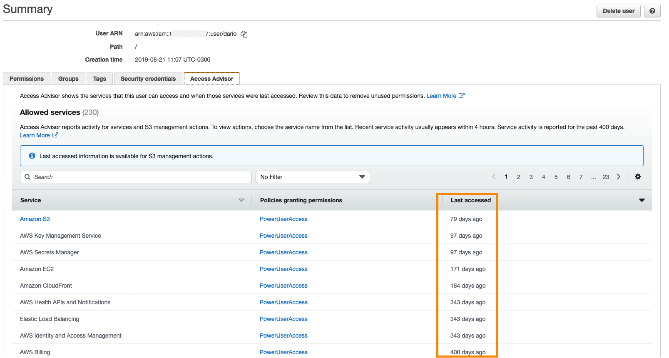Select the Amazon CloudFront service row
The image size is (669, 358).
pyautogui.click(x=332, y=286)
